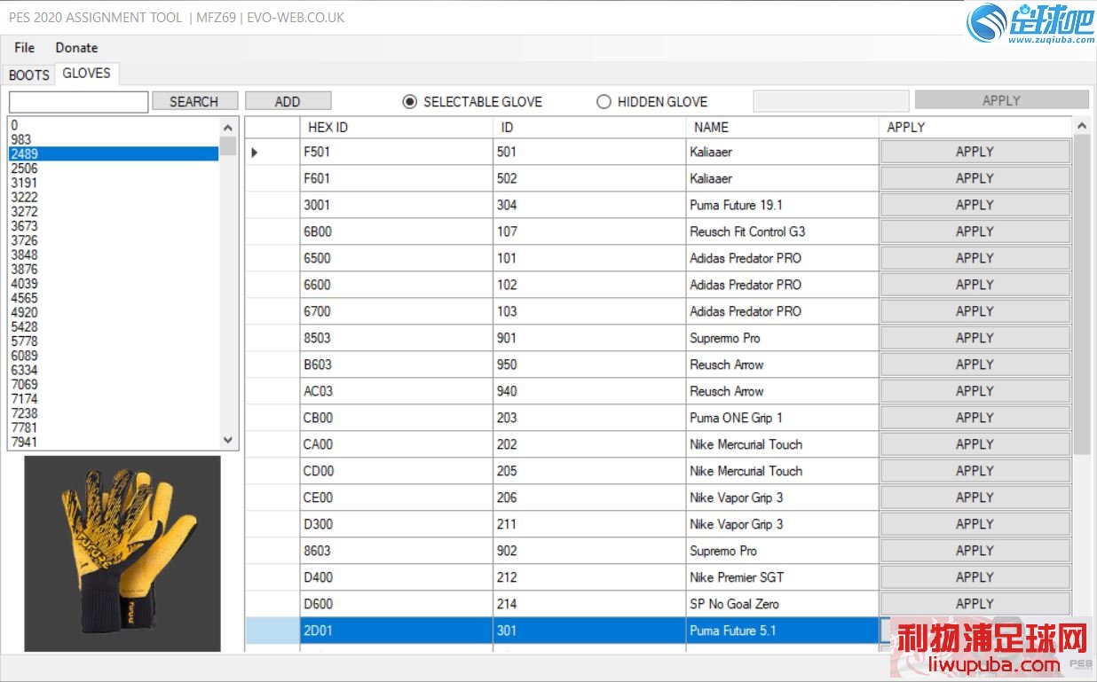Select 4920 in the ID list

coord(114,312)
